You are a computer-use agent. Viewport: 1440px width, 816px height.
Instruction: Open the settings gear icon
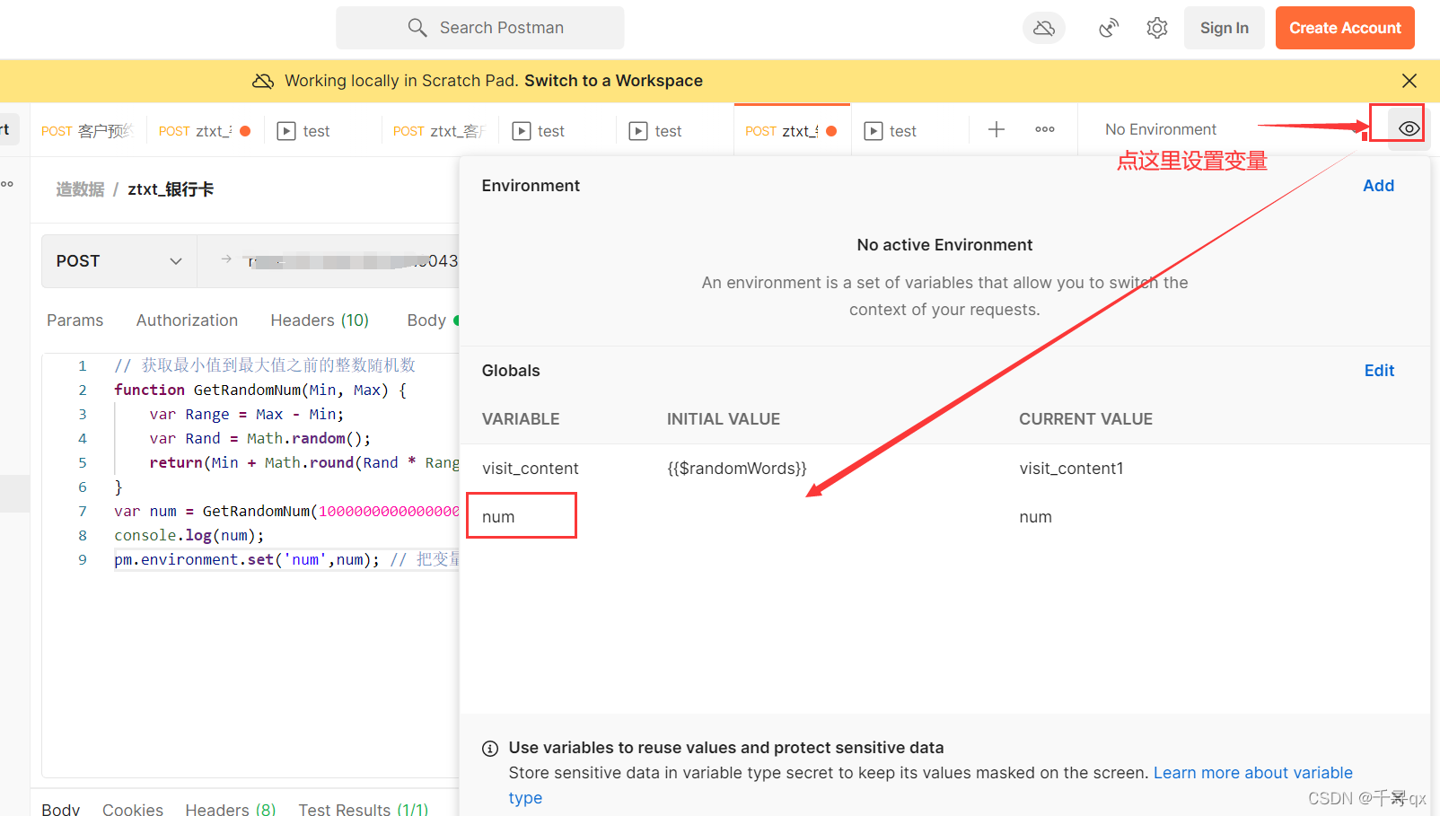1157,29
